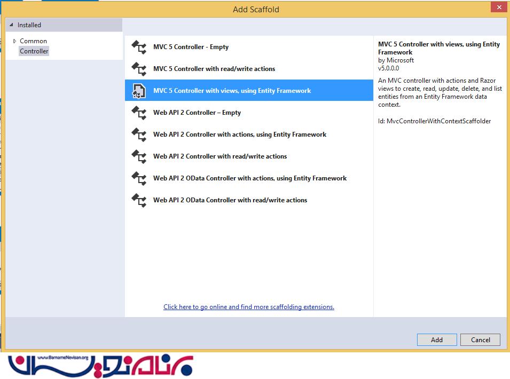Click icon of Web API 2 Controller with actions, Entity Framework
Image resolution: width=510 pixels, height=379 pixels.
coord(139,135)
